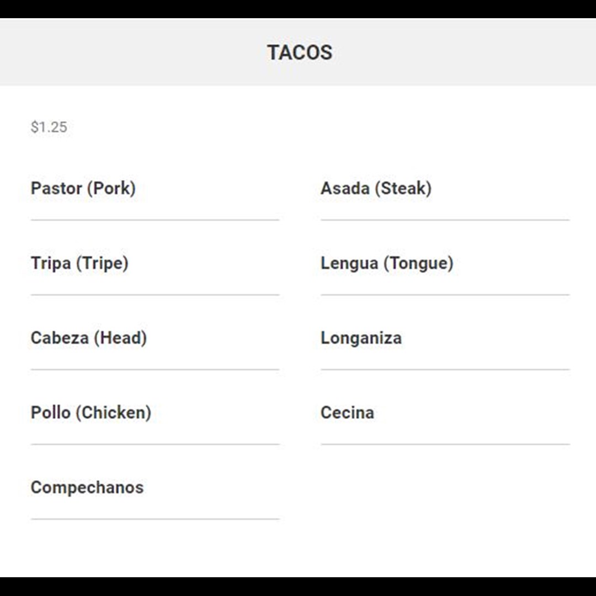Screen dimensions: 596x596
Task: Click the divider line below Tripa (Tripe)
Action: pyautogui.click(x=155, y=295)
